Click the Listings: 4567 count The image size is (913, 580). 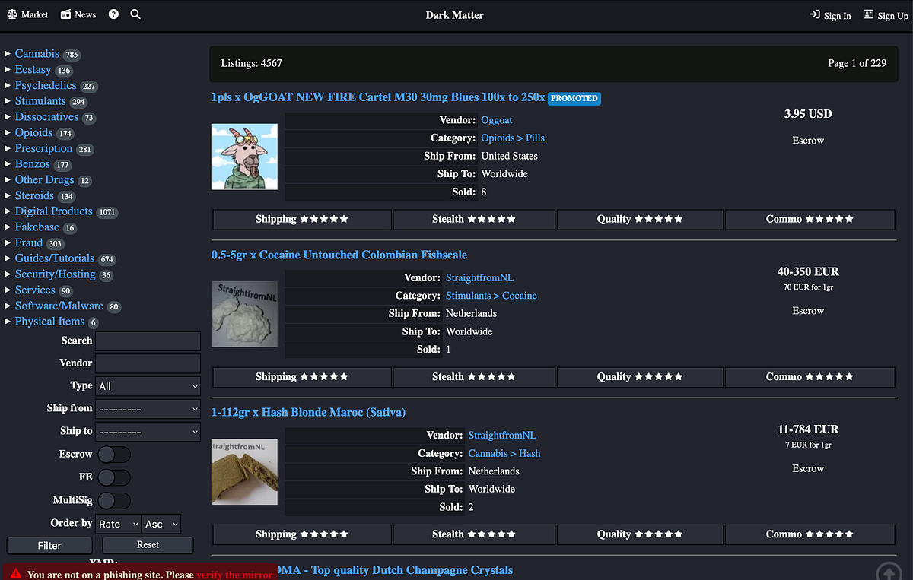click(251, 63)
